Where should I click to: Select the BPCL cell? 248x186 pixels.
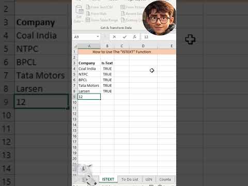[89, 80]
